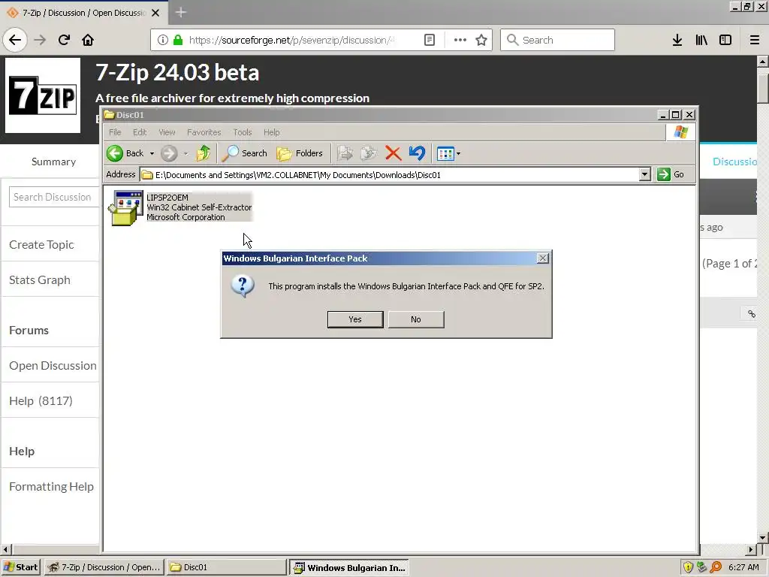Click the green padlock in Firefox URL bar

178,40
